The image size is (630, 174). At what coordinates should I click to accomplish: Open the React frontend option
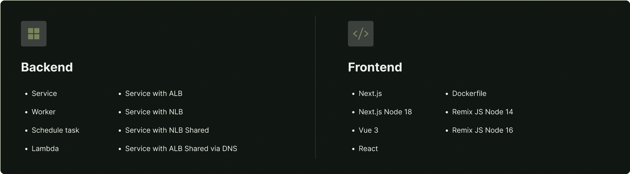click(x=368, y=148)
